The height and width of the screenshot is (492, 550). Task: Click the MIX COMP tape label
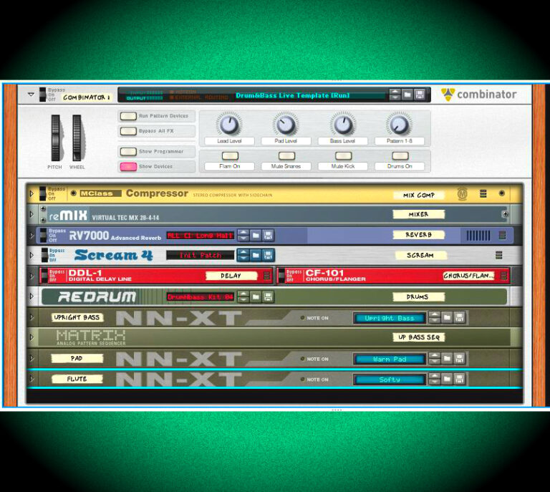(419, 195)
